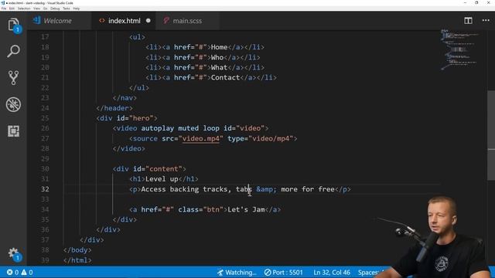Open the Extensions view icon
The height and width of the screenshot is (278, 495).
pyautogui.click(x=13, y=131)
